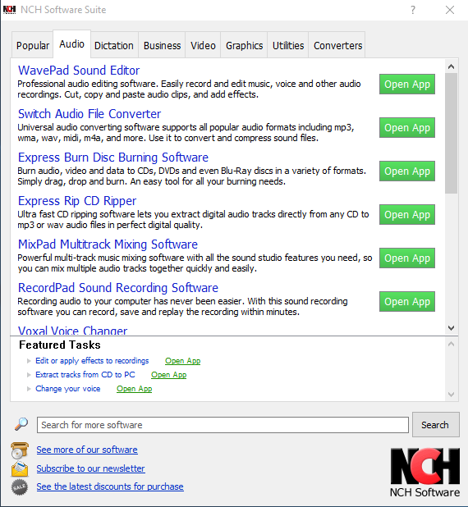
Task: Close the NCH Software Suite window
Action: (450, 10)
